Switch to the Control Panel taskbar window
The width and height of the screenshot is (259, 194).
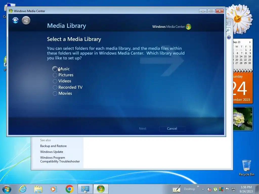coord(85,189)
